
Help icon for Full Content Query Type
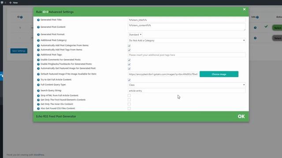point(38,85)
